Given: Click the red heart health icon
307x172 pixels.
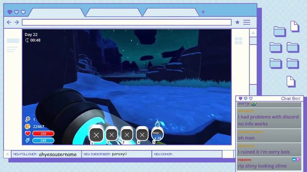Looking at the screenshot, I should click(28, 133).
